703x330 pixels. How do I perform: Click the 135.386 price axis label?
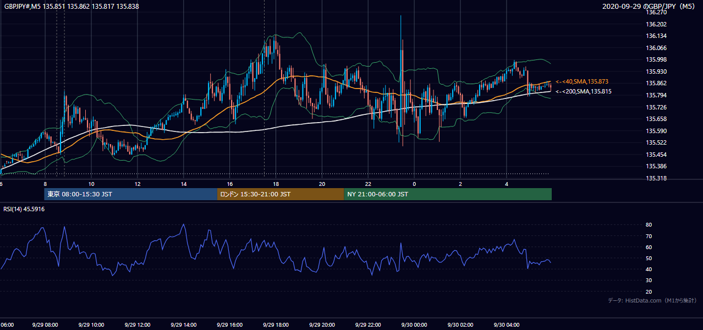(657, 166)
